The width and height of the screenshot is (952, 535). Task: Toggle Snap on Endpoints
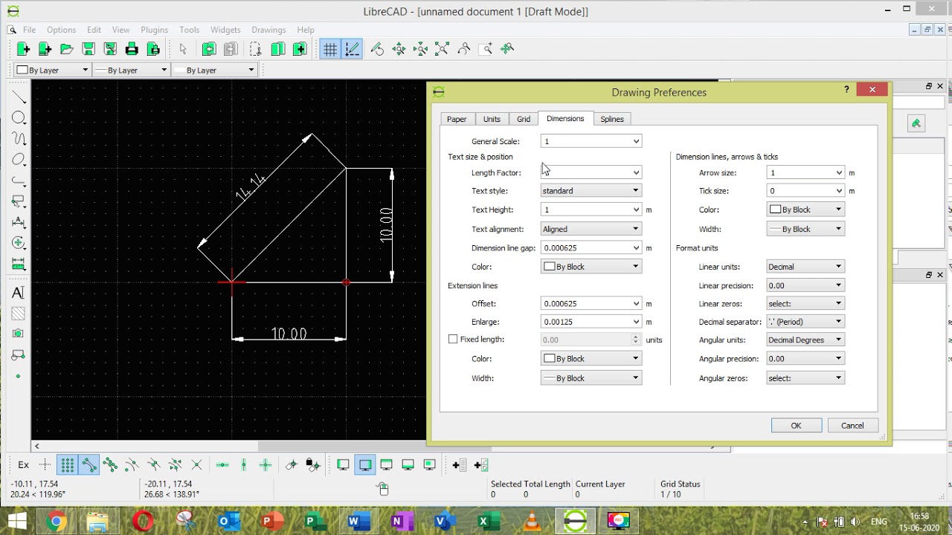(x=89, y=465)
